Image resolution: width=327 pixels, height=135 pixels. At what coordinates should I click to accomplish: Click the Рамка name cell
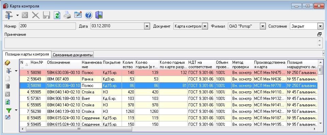[x=92, y=79]
